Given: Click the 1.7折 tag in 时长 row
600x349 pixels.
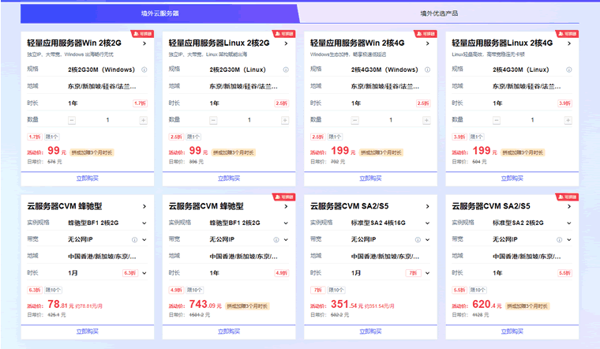Looking at the screenshot, I should [140, 103].
